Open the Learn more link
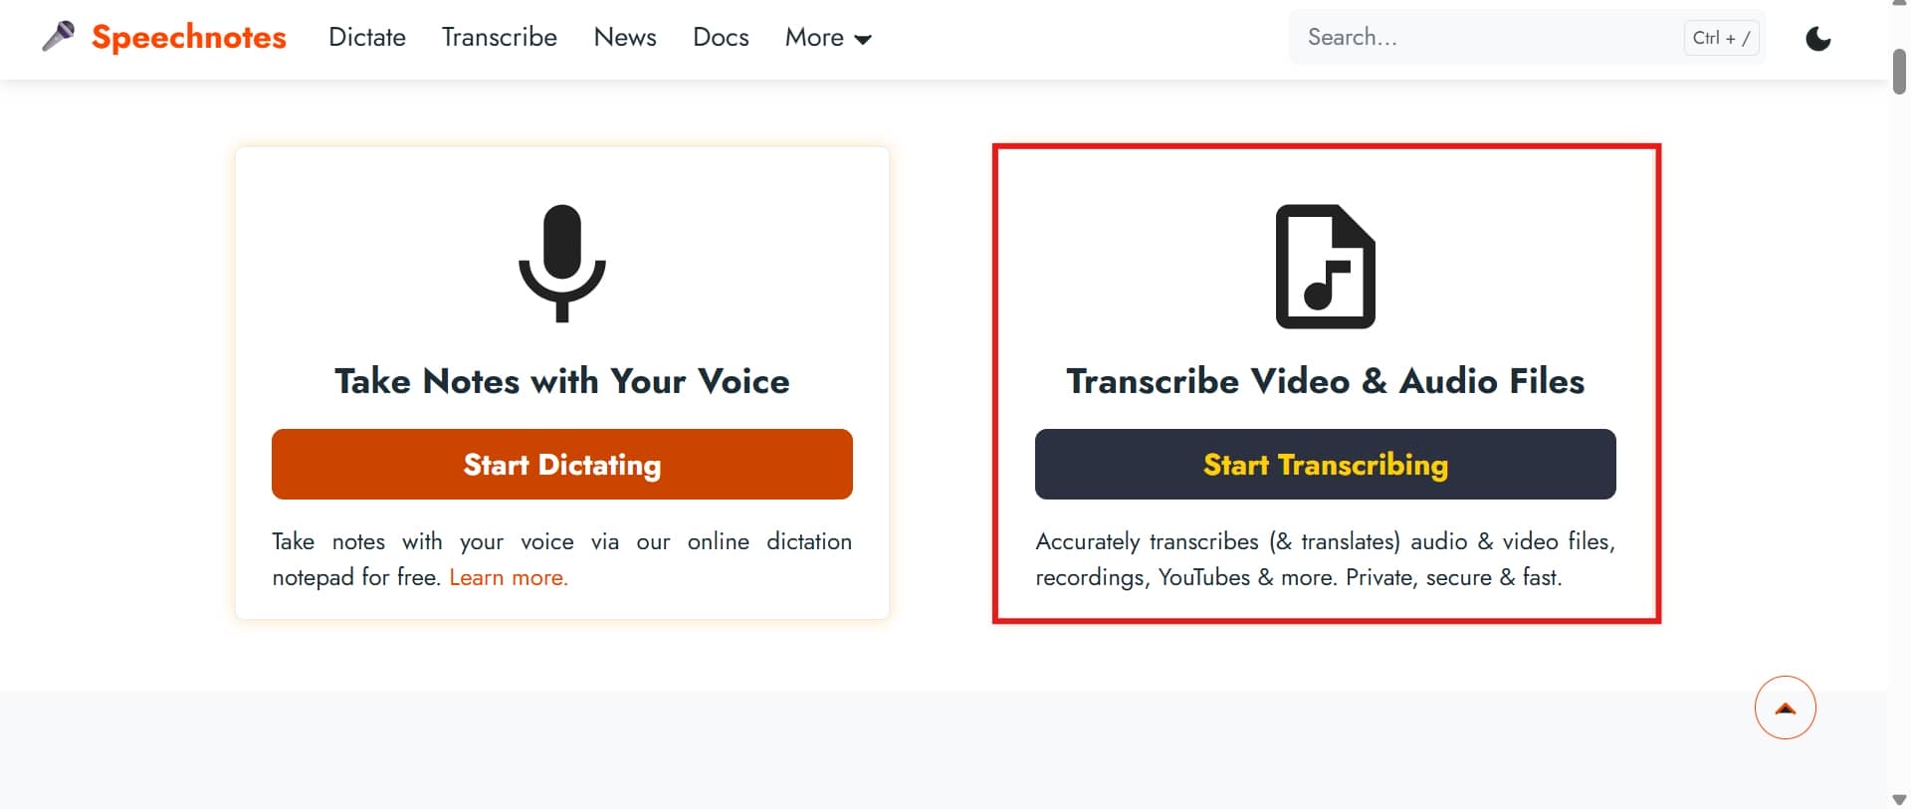1911x809 pixels. click(509, 577)
